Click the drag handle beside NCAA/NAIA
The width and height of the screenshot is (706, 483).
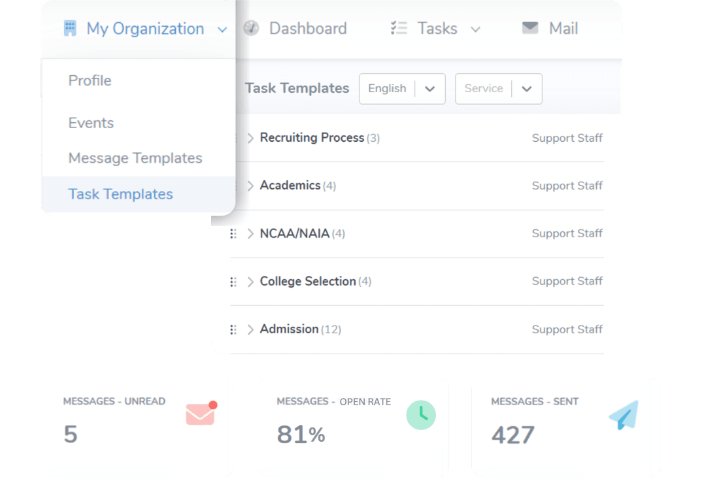tap(233, 233)
